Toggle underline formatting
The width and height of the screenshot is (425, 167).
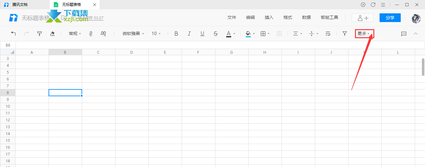click(x=203, y=34)
